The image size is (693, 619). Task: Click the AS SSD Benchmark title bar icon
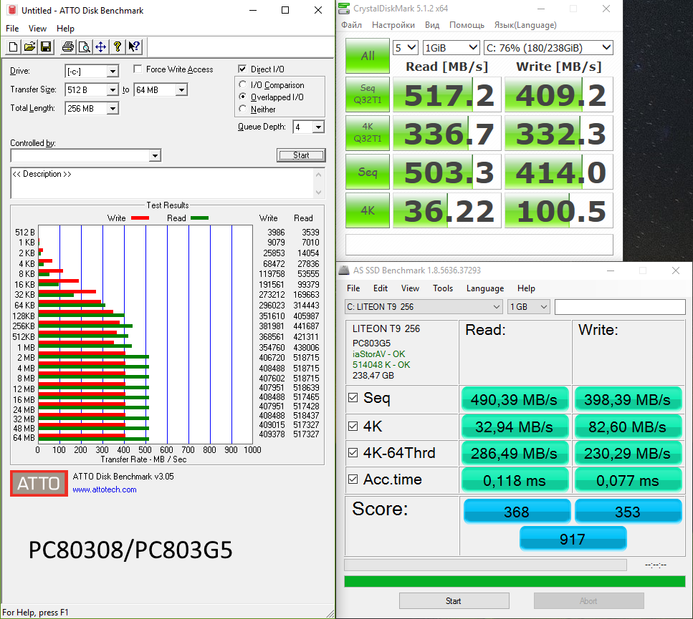click(x=344, y=270)
